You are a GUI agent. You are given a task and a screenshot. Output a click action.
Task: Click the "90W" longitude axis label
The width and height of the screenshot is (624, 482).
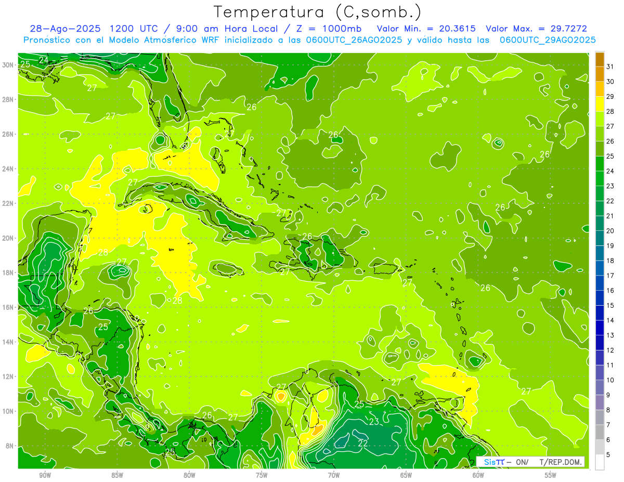(x=45, y=475)
